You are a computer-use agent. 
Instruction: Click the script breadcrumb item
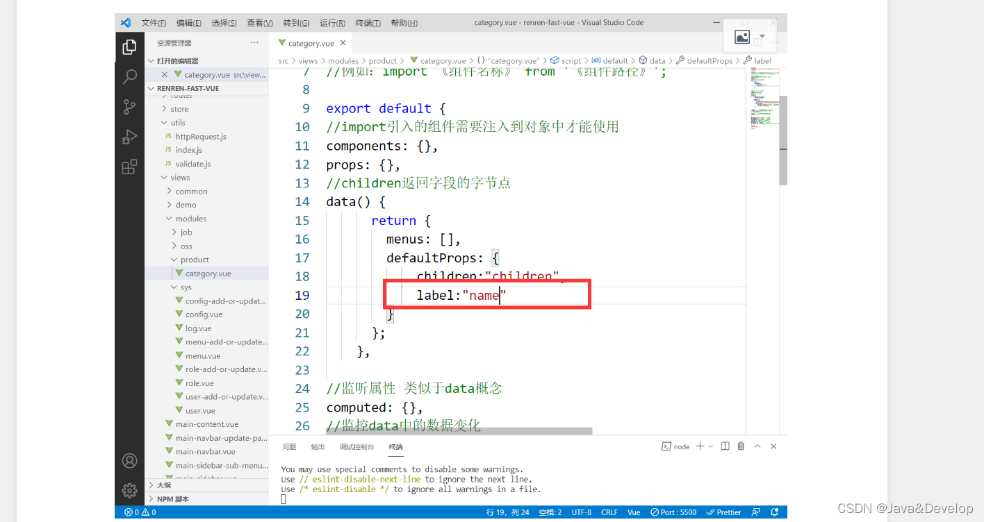[x=566, y=61]
